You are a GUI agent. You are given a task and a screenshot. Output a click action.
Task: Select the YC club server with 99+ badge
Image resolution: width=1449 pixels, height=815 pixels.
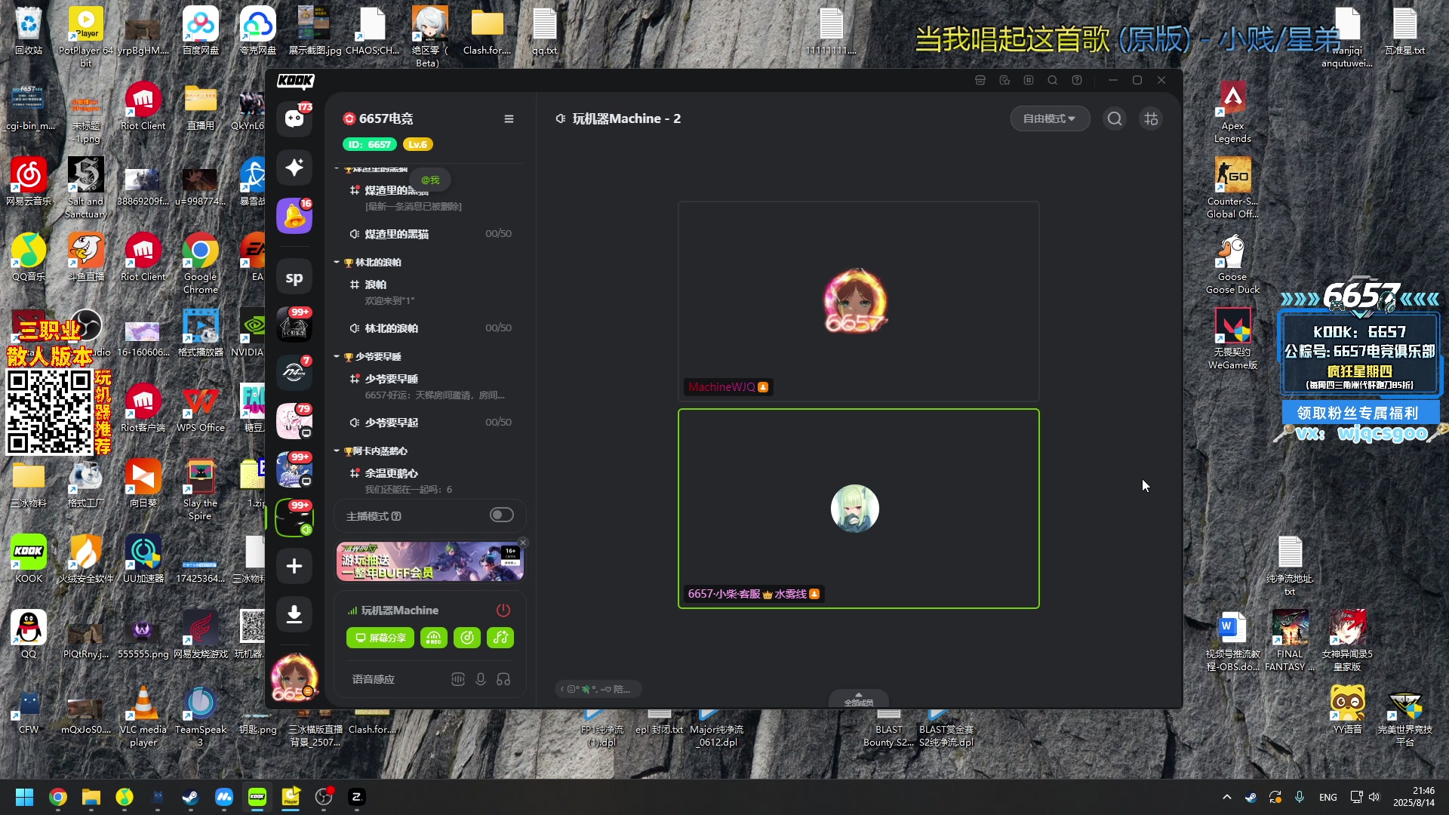point(294,325)
